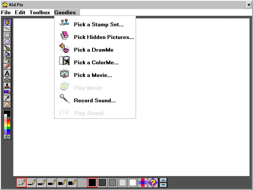The width and height of the screenshot is (253, 190).
Task: Choose the thinnest pencil line width
Action: point(22,183)
